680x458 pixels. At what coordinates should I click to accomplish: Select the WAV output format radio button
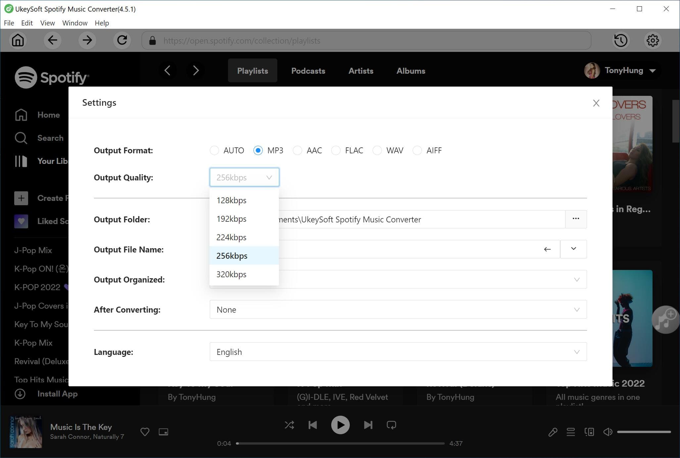(x=378, y=150)
